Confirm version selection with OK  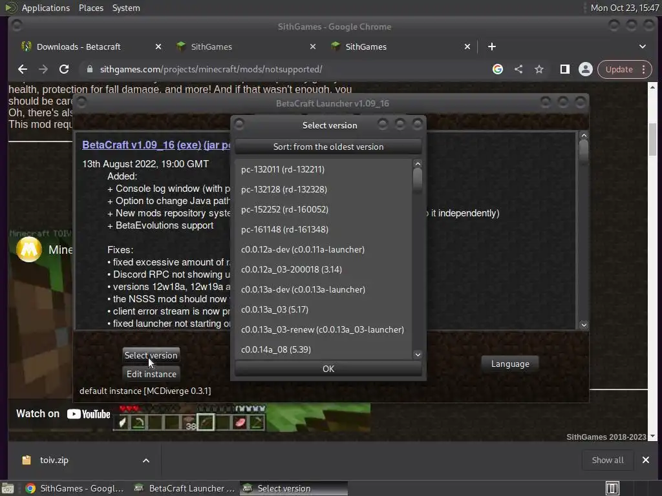328,369
